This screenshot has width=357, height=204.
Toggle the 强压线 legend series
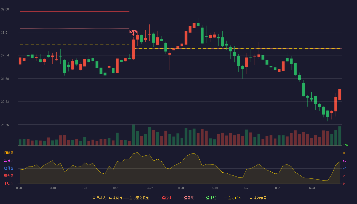[x=164, y=198]
